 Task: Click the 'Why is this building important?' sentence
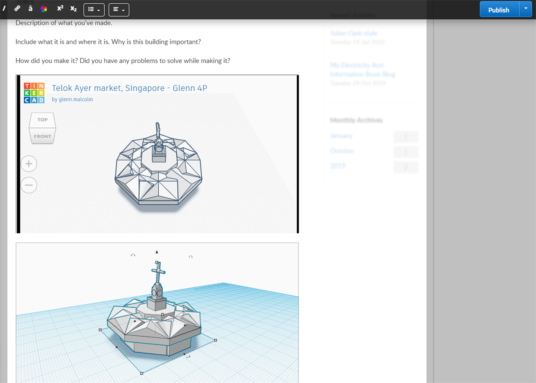pos(157,42)
